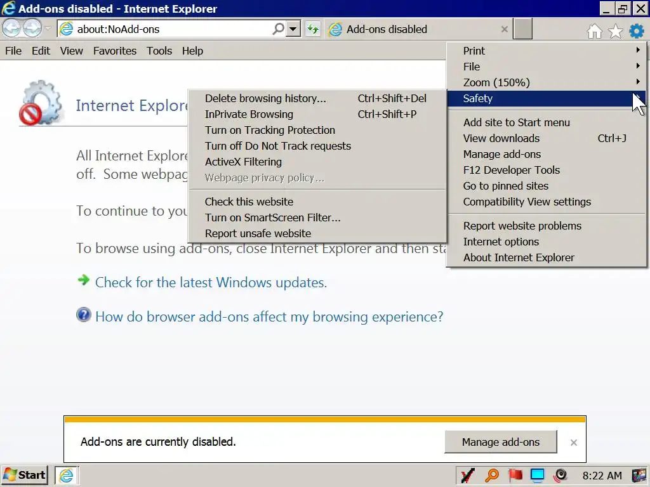
Task: Click the webcam-like tray icon
Action: pos(560,474)
